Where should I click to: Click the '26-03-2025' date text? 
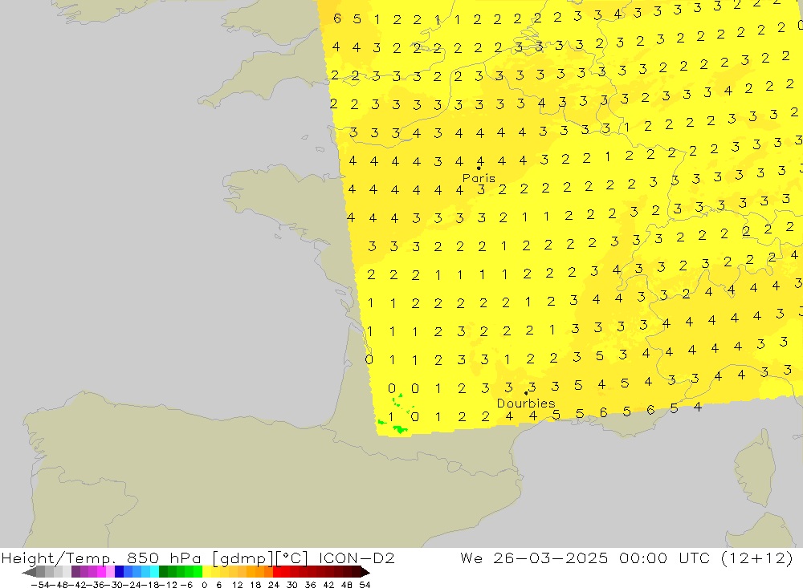551,558
